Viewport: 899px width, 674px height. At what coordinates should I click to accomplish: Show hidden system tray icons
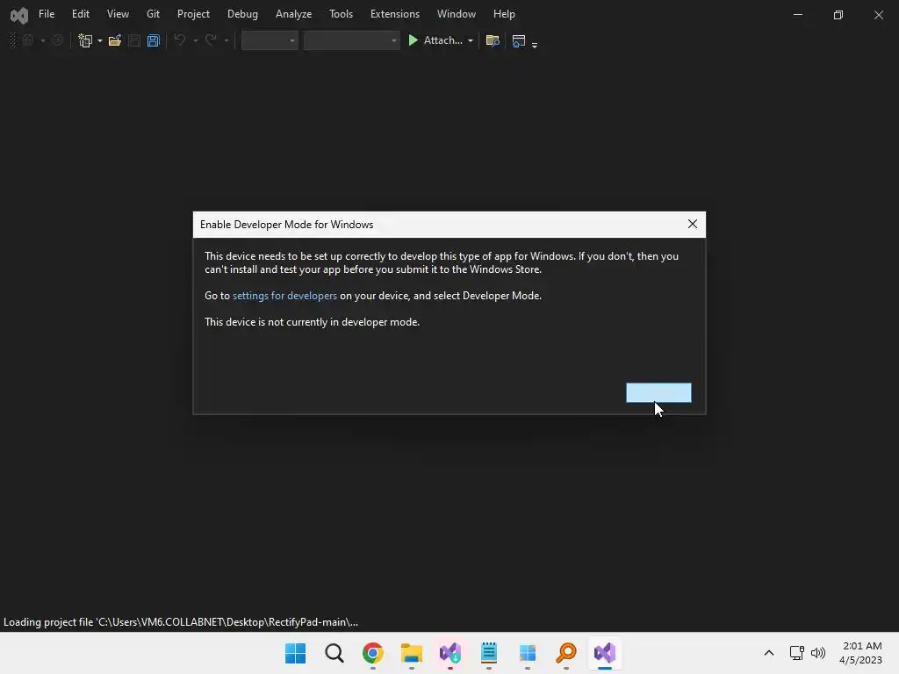[769, 653]
